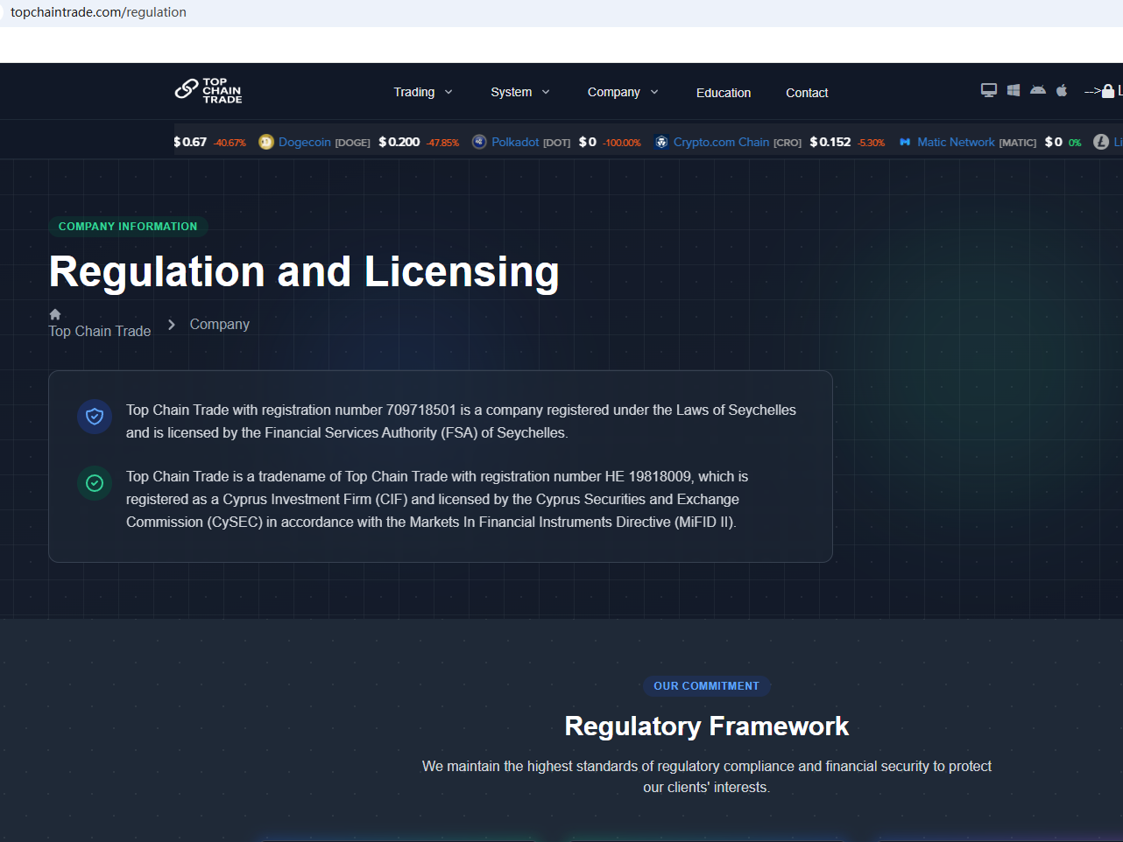Viewport: 1123px width, 842px height.
Task: Open the Dogecoin ticker link
Action: click(305, 142)
